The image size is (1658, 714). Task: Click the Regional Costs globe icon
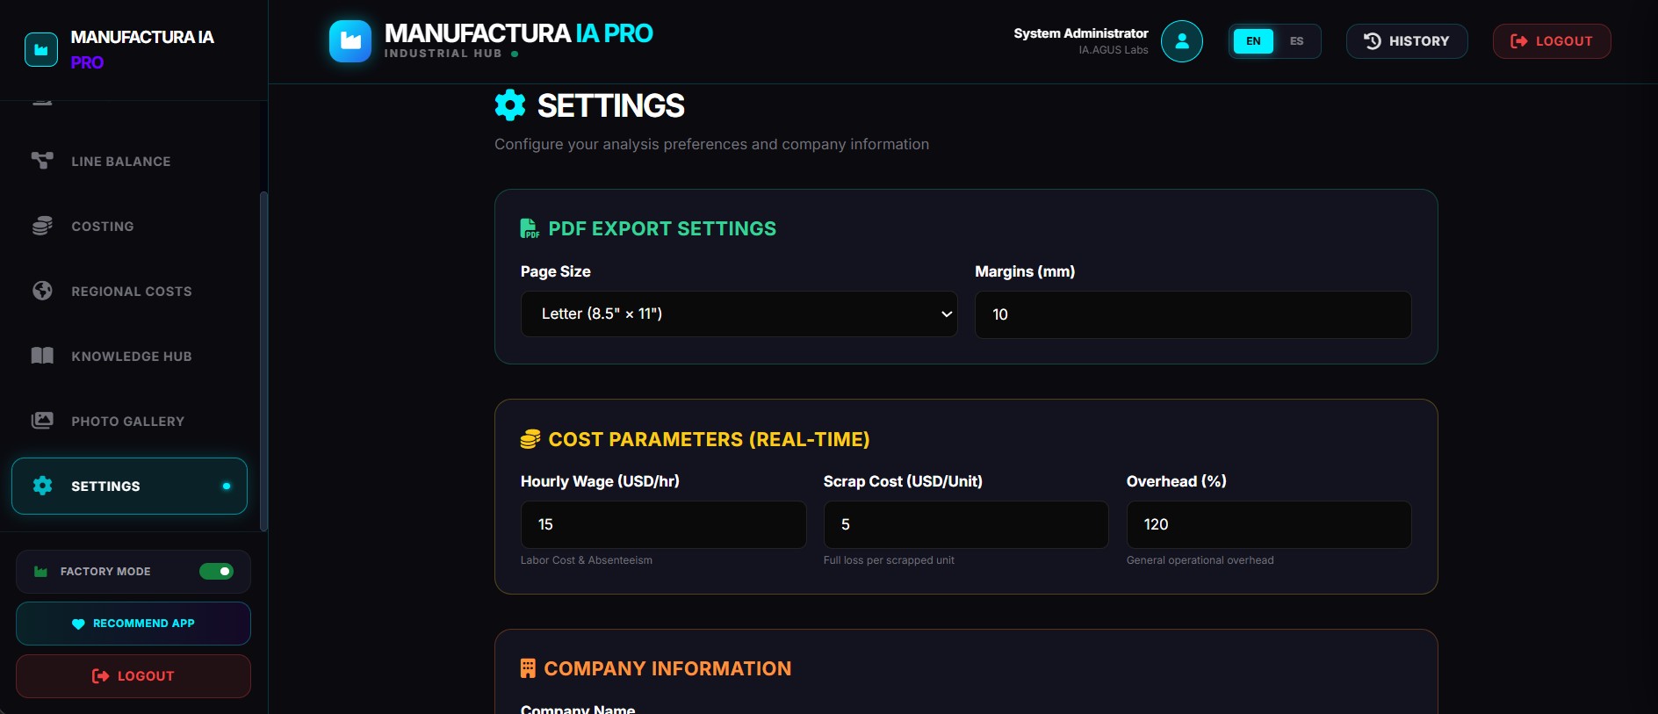pyautogui.click(x=42, y=291)
